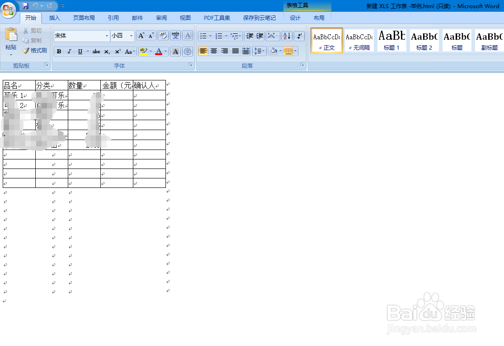Apply yellow text highlight color
Image resolution: width=504 pixels, height=346 pixels.
[143, 51]
